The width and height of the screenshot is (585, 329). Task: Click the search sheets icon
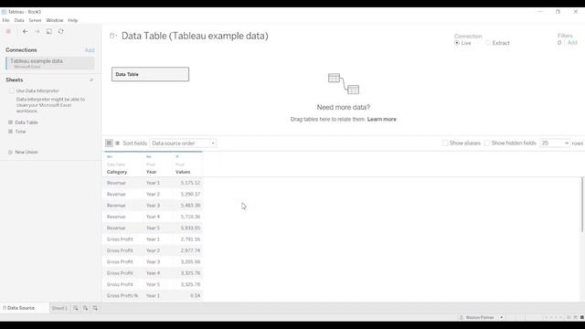pyautogui.click(x=91, y=80)
